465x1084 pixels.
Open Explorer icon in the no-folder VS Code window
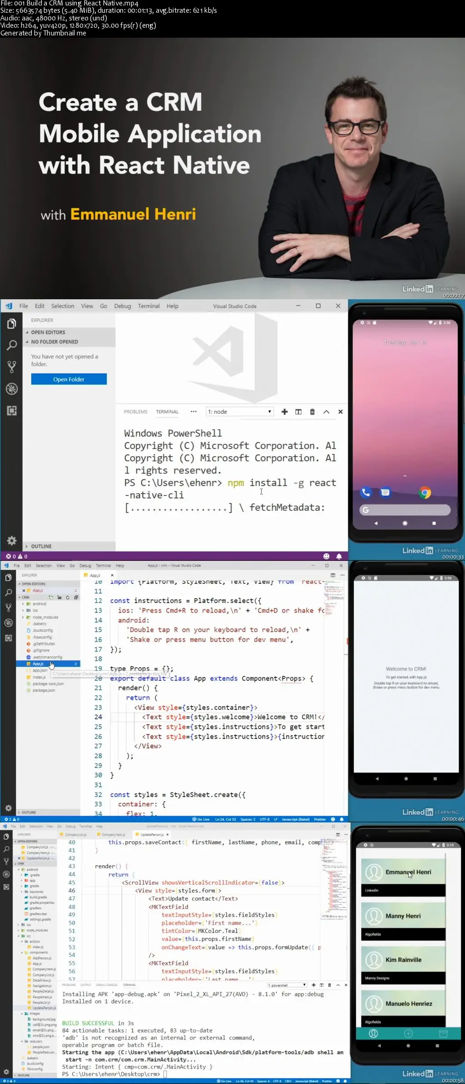click(12, 324)
